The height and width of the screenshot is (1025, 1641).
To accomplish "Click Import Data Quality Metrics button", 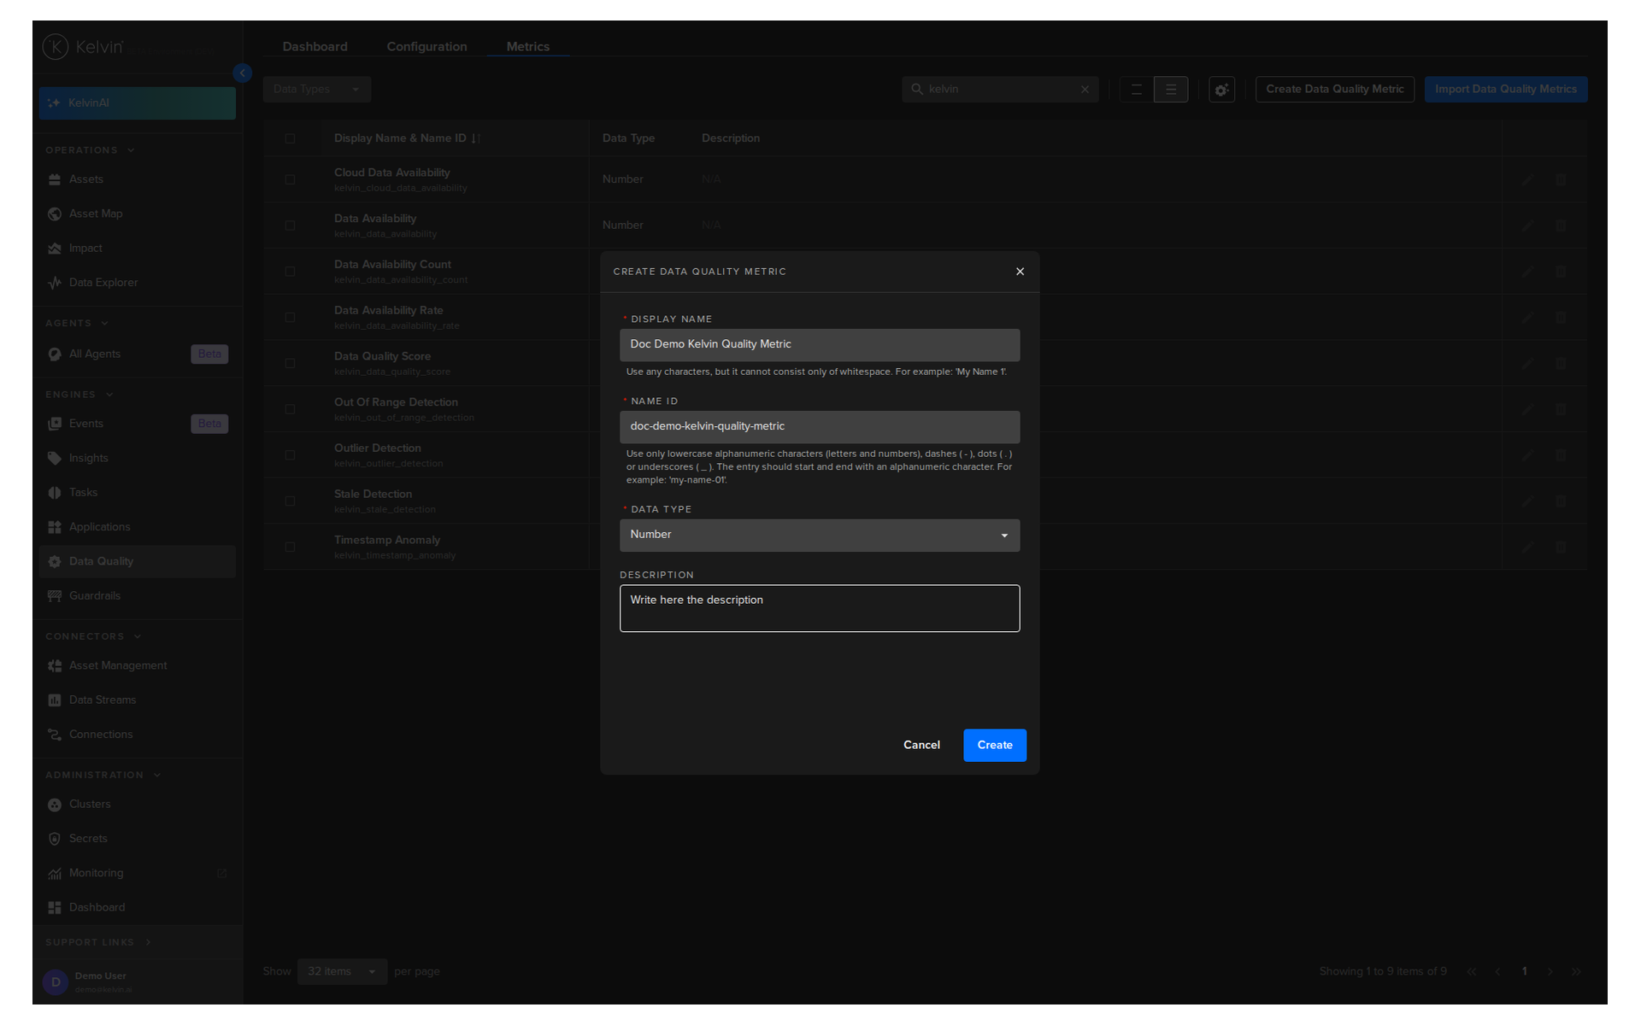I will pos(1506,90).
